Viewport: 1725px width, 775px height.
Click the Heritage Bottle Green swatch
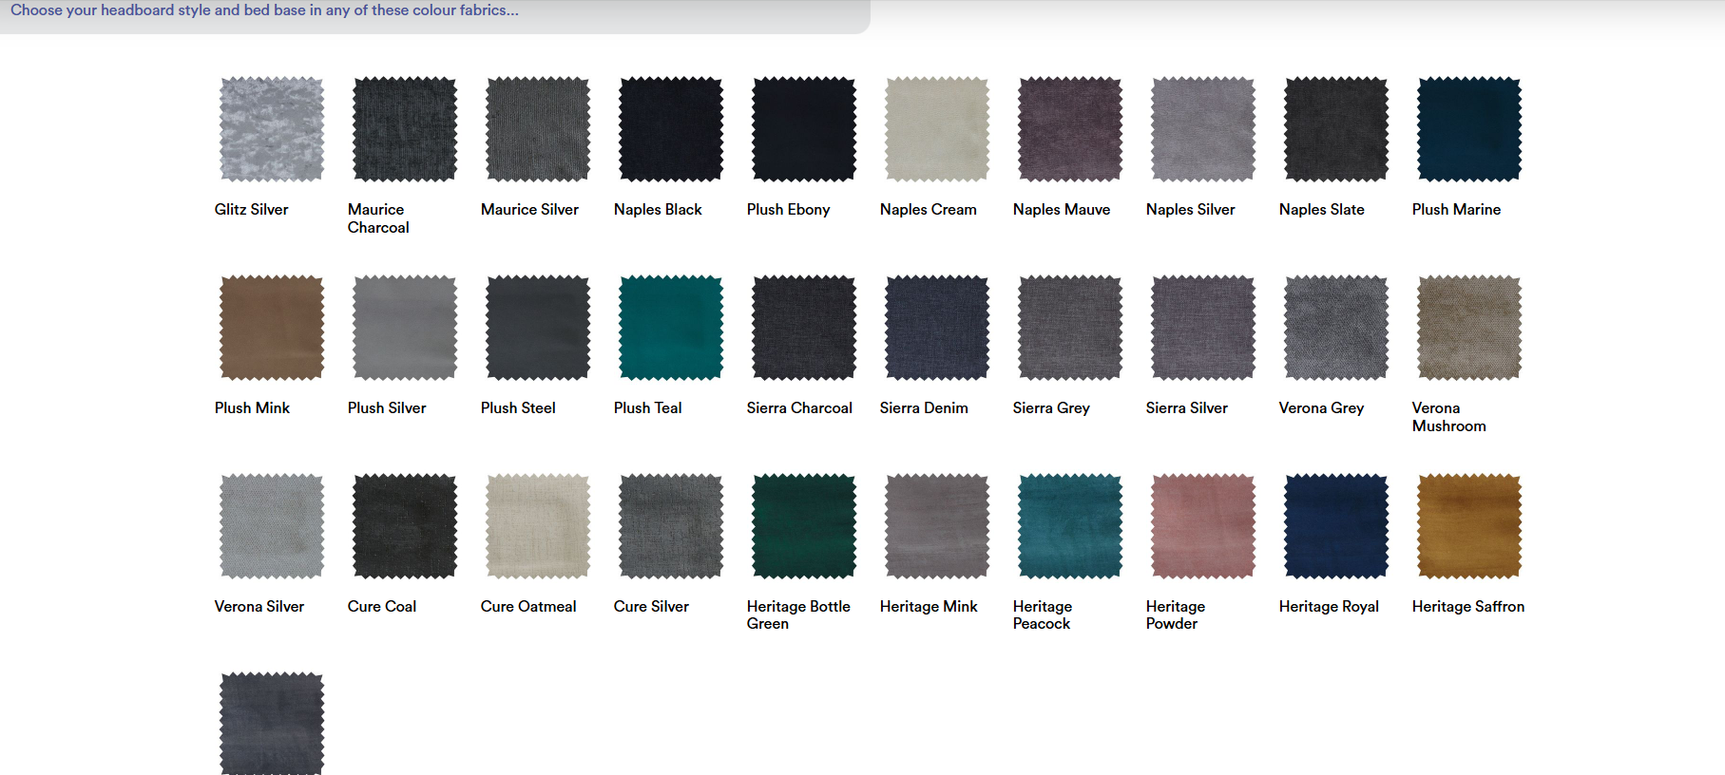point(804,526)
